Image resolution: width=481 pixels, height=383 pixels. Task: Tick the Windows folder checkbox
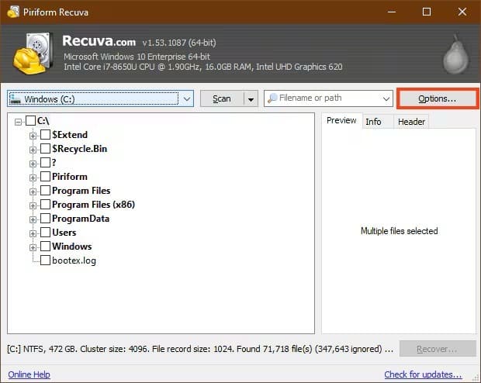pos(45,246)
